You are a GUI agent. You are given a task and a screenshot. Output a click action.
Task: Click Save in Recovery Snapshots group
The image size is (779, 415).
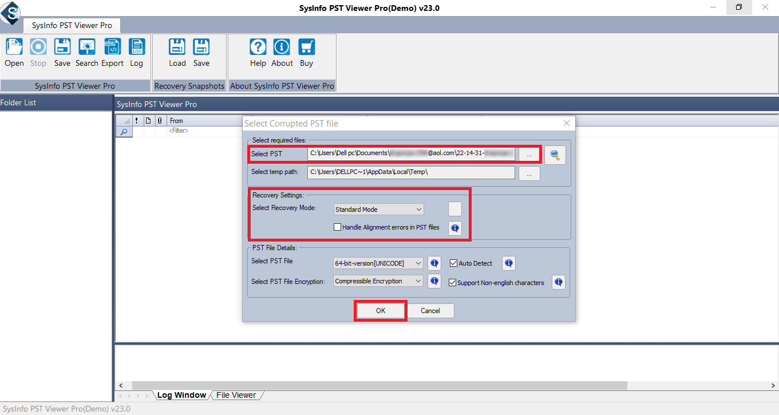point(201,53)
